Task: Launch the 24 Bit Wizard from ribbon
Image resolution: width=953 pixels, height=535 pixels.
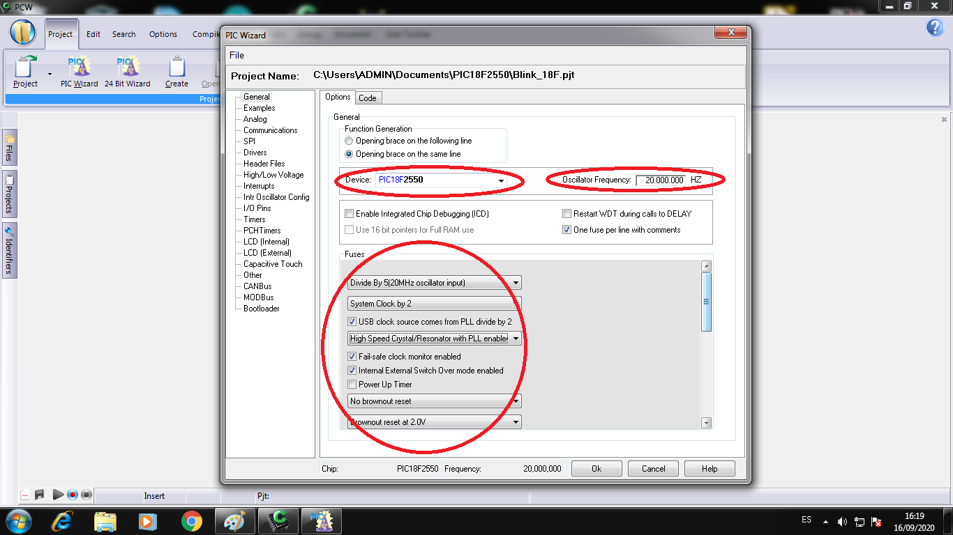Action: 128,72
